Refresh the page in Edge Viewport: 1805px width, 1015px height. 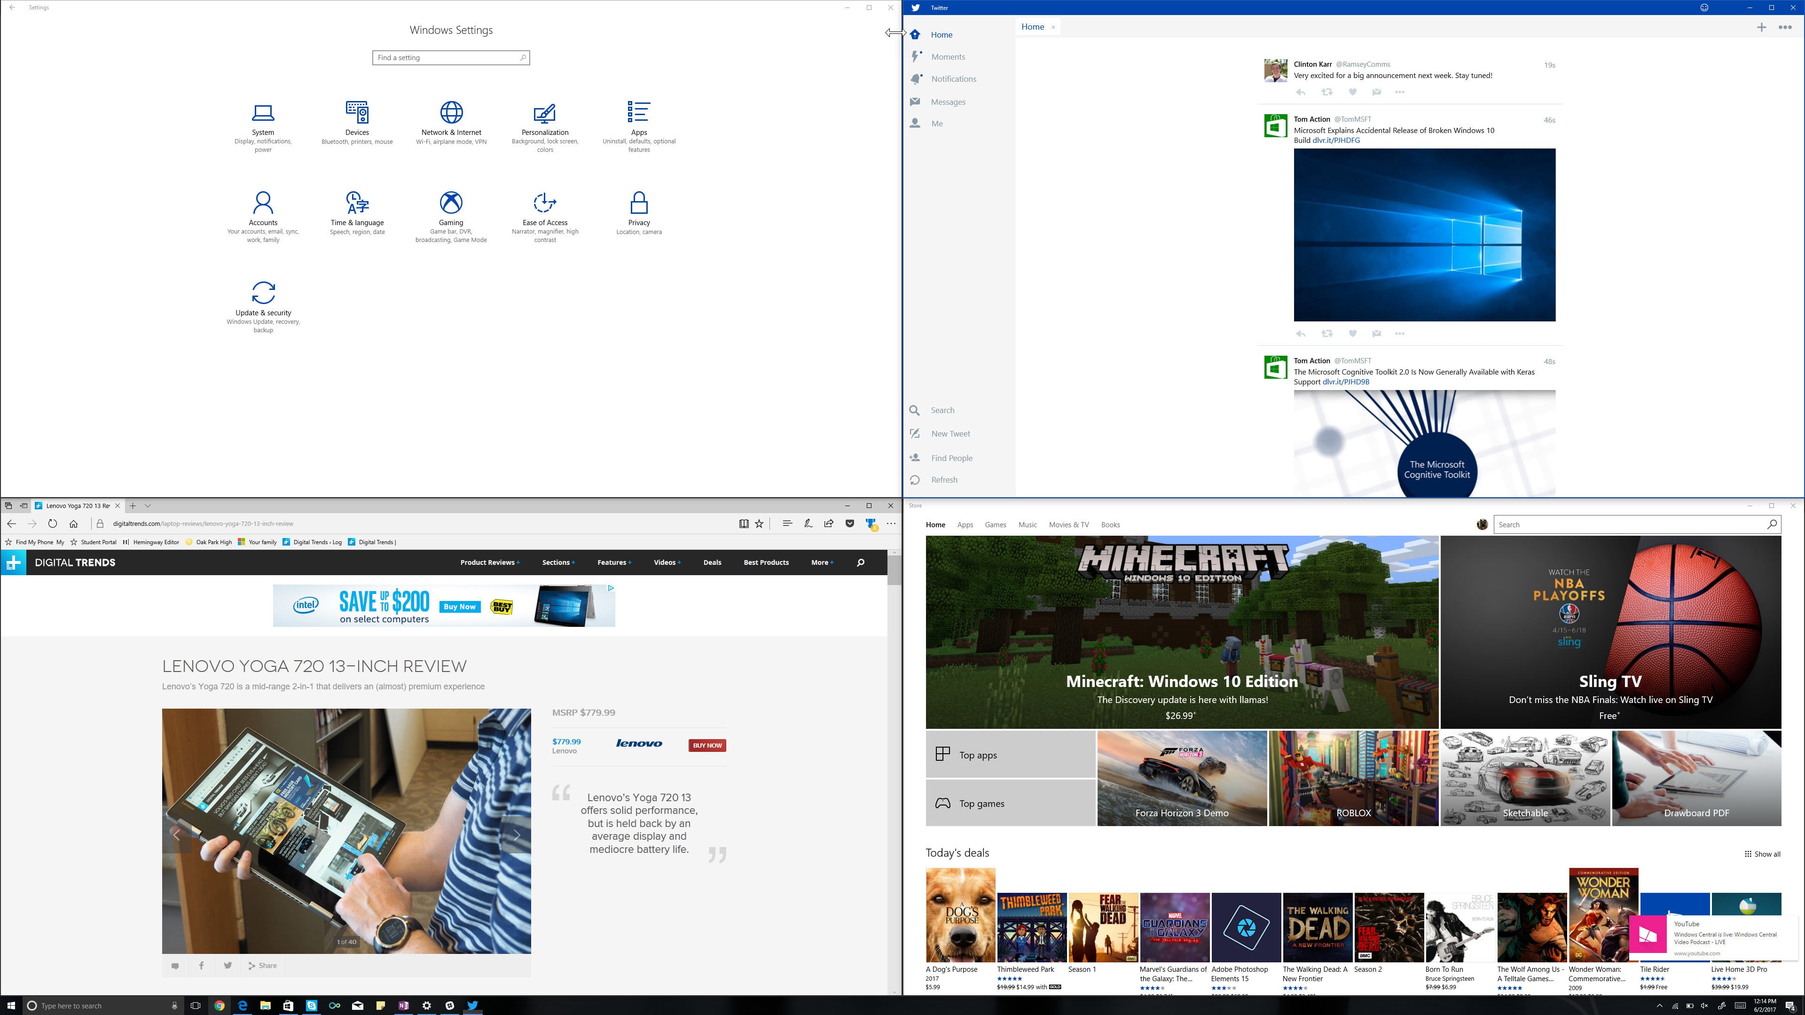pyautogui.click(x=53, y=523)
